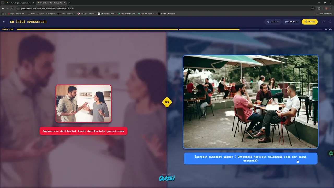Close the 'En İtici Hareketler' tab

pyautogui.click(x=64, y=3)
